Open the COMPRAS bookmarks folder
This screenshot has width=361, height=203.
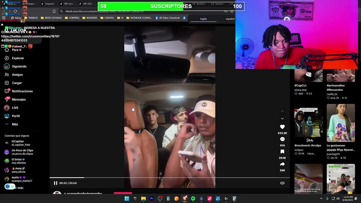[x=72, y=18]
